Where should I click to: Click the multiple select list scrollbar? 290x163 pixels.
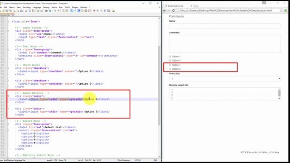pyautogui.click(x=279, y=94)
